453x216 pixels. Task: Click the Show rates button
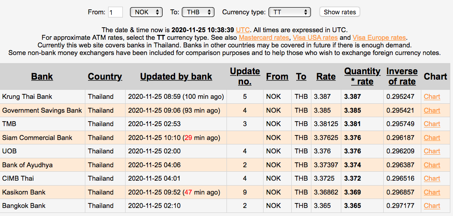340,12
